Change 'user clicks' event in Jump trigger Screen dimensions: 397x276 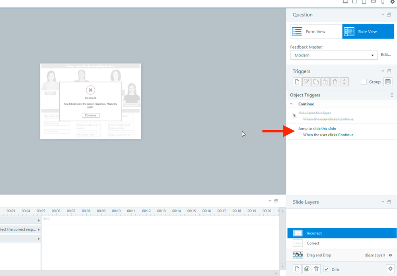coord(329,135)
